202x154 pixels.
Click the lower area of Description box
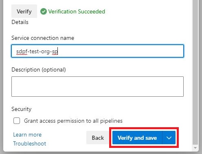(97, 92)
